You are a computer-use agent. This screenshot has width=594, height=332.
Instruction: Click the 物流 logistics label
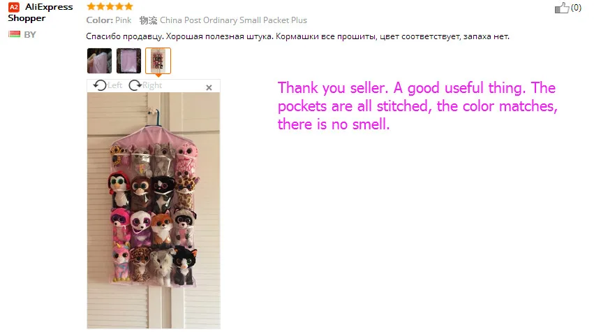(148, 20)
